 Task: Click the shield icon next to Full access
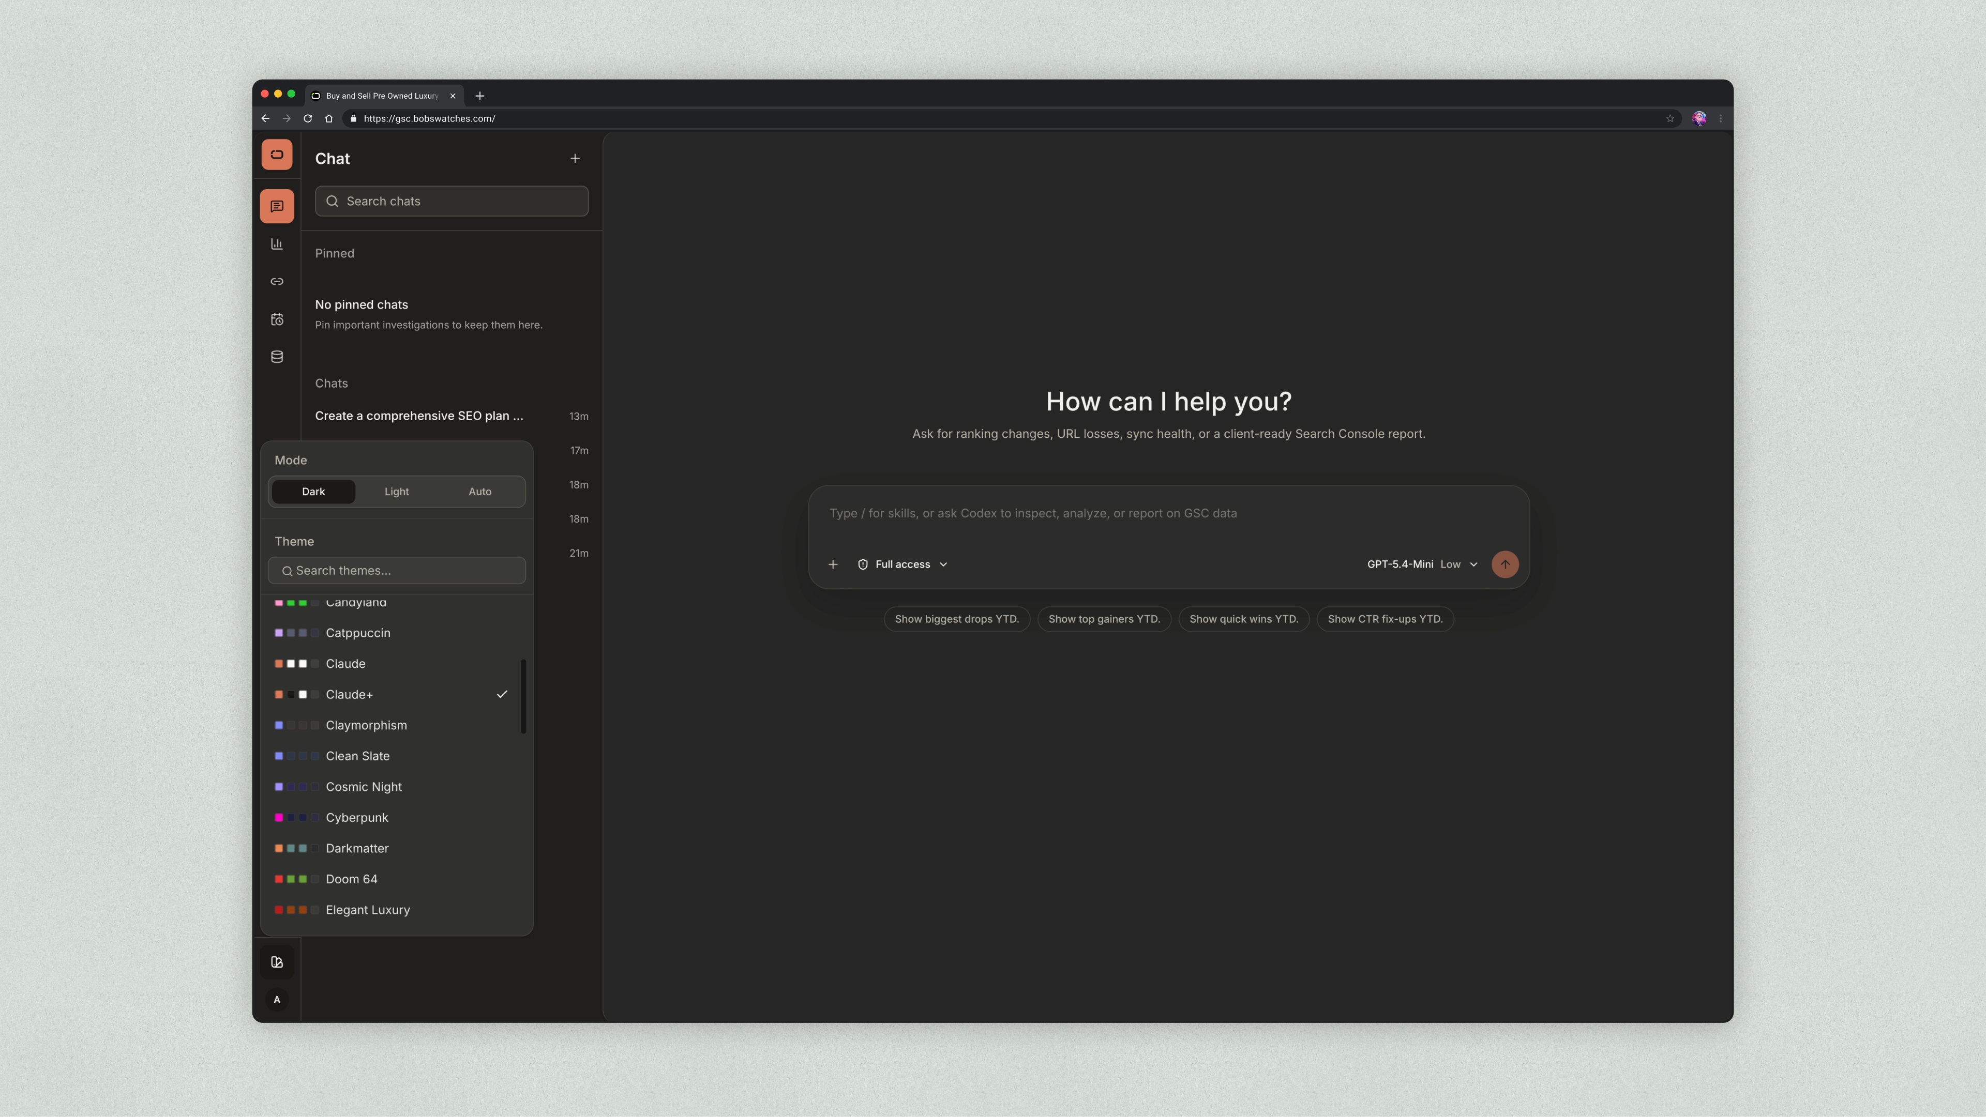[863, 564]
